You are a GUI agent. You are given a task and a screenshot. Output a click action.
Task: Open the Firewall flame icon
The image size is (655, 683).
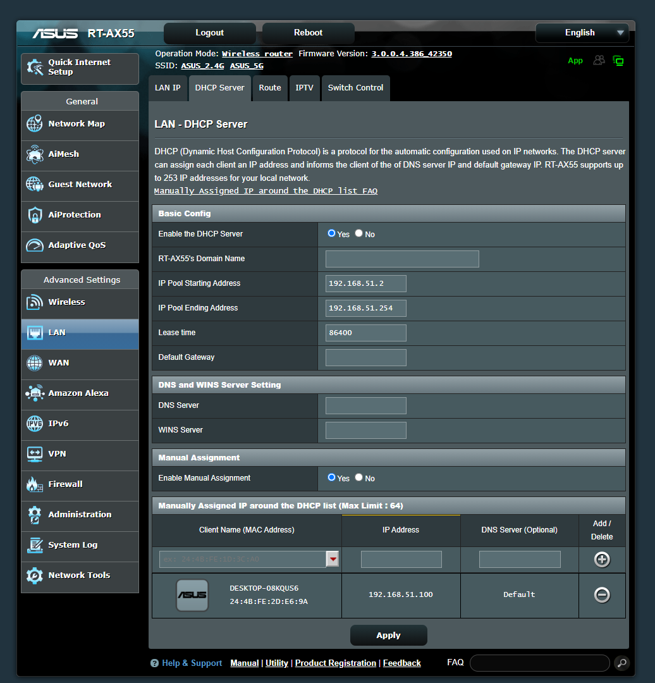34,484
